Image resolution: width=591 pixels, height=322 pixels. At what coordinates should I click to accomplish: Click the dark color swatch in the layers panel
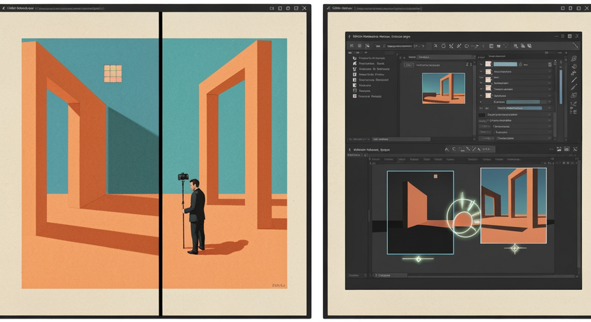(482, 115)
